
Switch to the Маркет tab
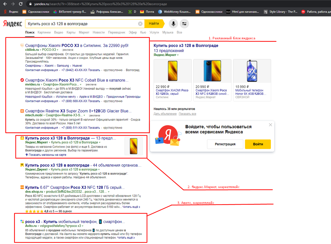click(84, 32)
